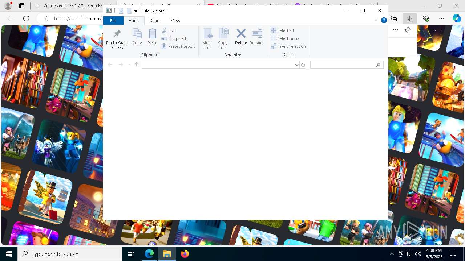Click the Copy ribbon button
The image size is (465, 261).
[x=137, y=37]
